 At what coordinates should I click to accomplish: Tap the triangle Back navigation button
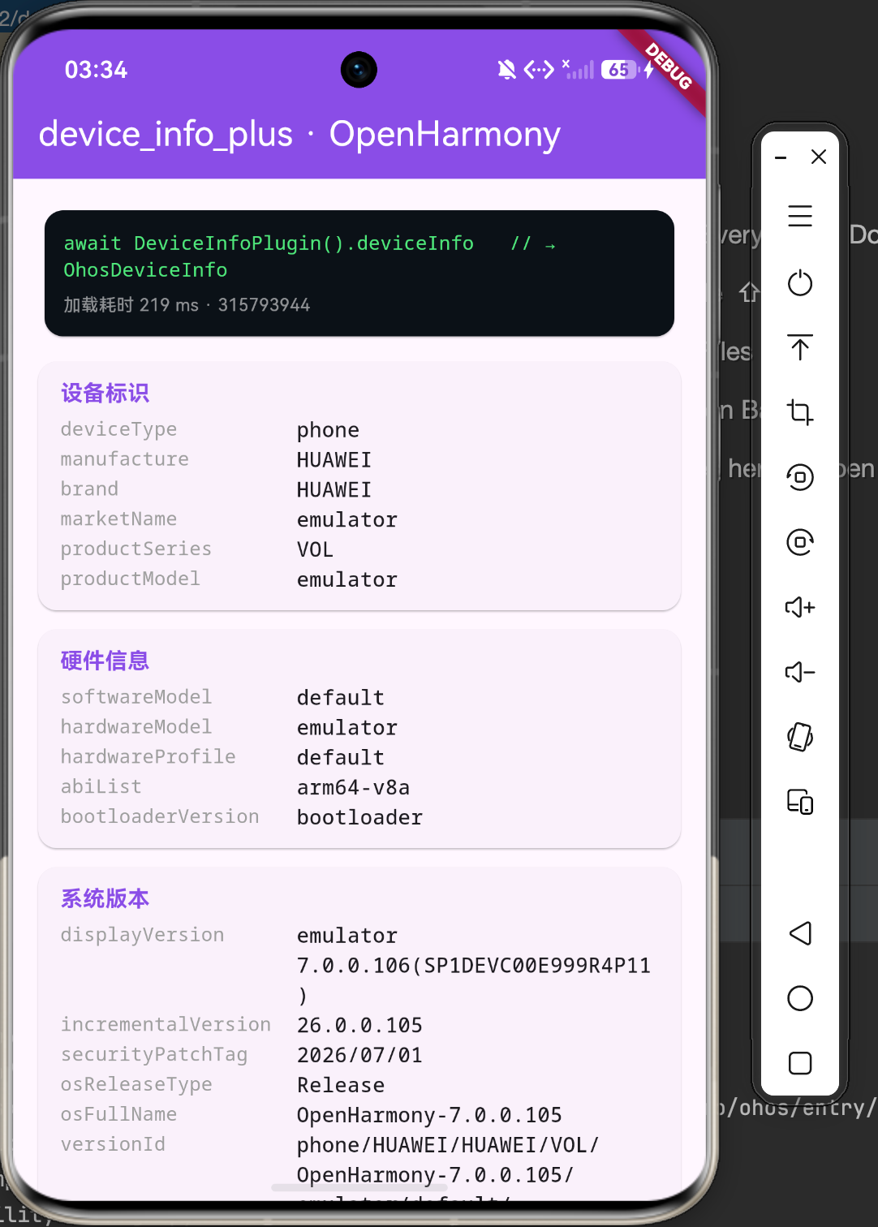(800, 933)
